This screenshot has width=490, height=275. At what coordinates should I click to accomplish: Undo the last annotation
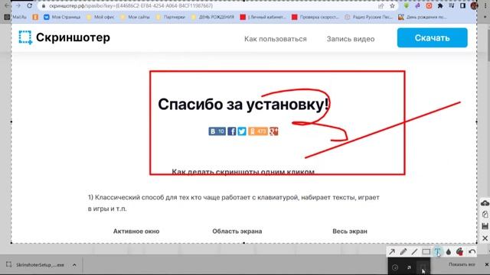point(472,251)
